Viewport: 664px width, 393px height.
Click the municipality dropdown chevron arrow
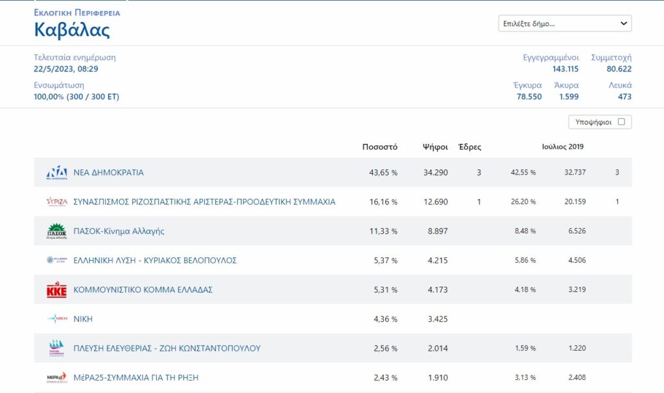[x=623, y=23]
